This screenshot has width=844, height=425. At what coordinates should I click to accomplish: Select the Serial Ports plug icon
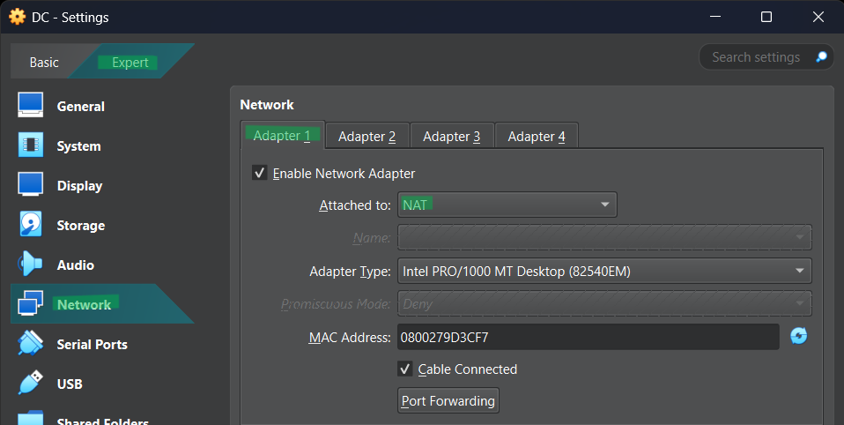tap(31, 343)
